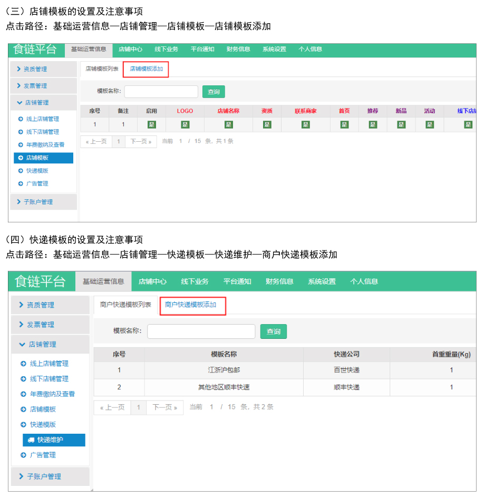This screenshot has width=485, height=498.
Task: Click the truck icon beside 快递维护
Action: 31,440
